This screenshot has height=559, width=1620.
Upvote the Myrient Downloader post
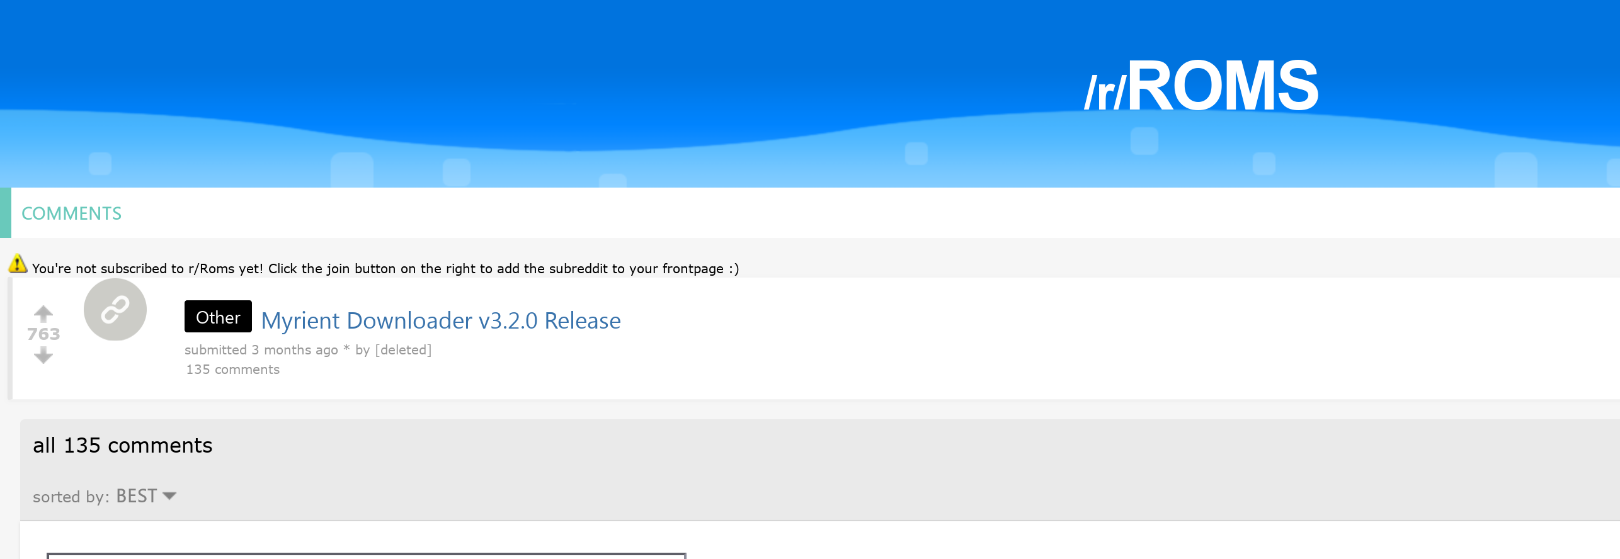pos(43,313)
